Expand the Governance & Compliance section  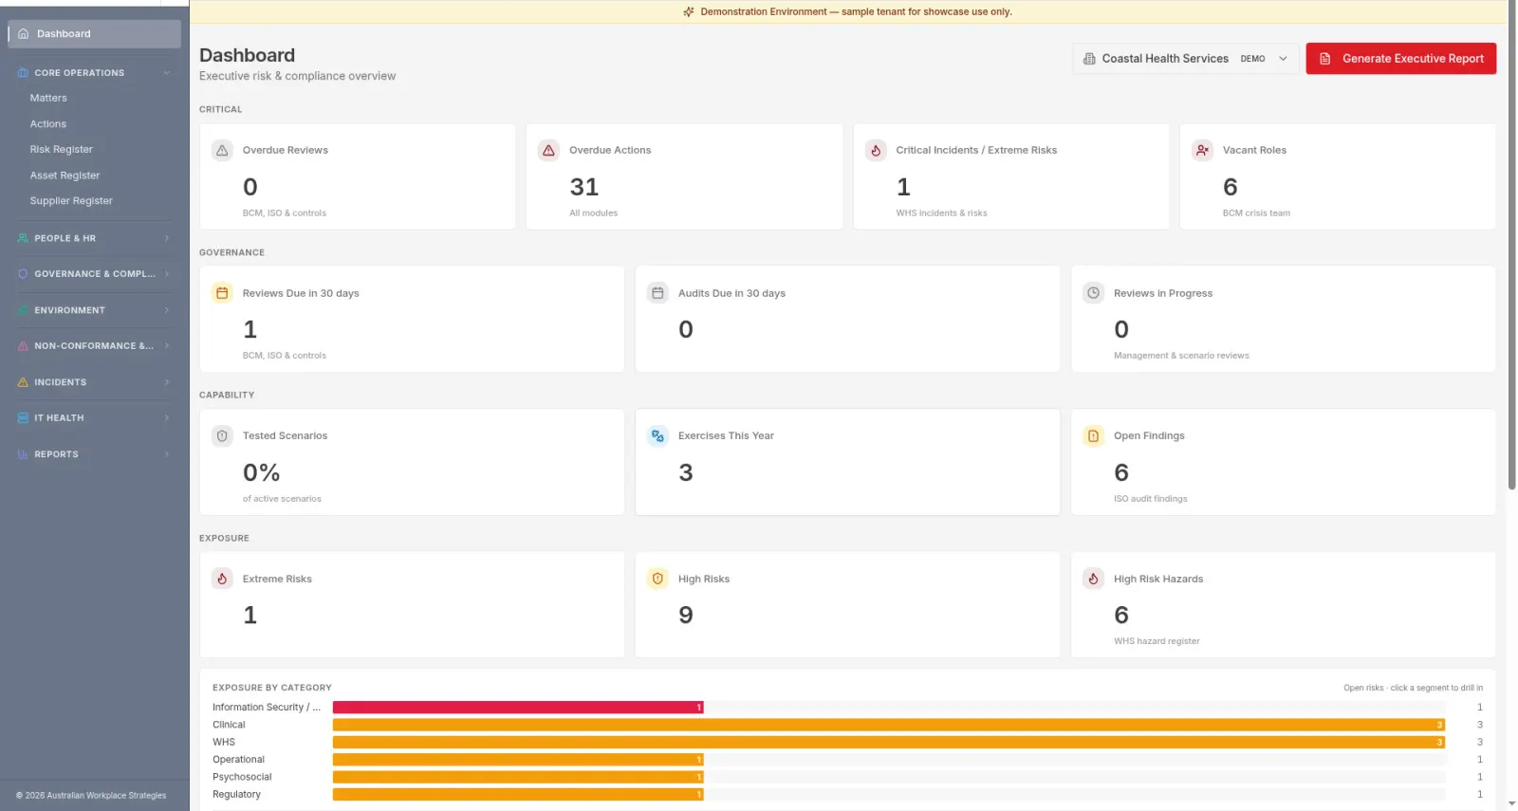[x=167, y=274]
